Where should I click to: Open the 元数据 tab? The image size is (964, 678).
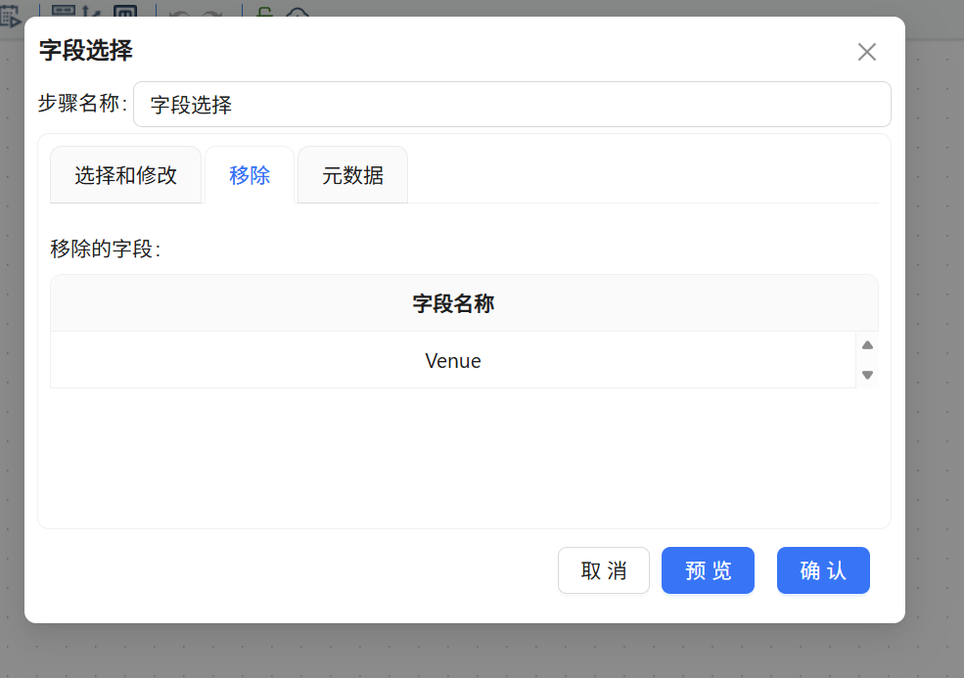353,175
